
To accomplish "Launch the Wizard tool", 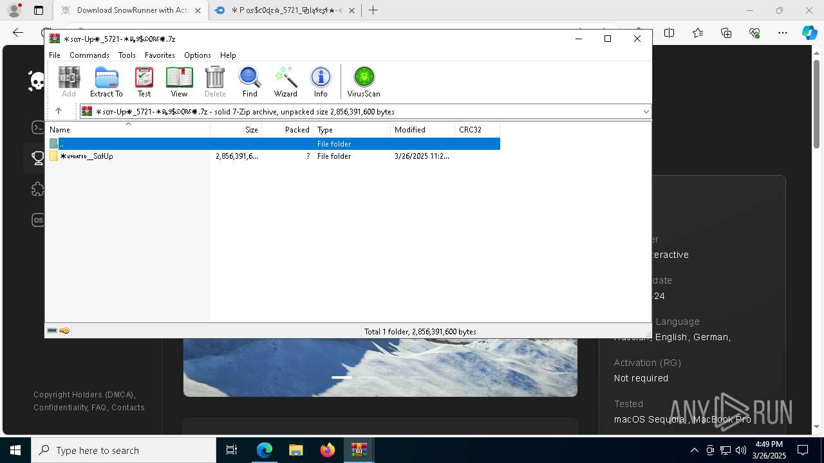I will coord(285,82).
